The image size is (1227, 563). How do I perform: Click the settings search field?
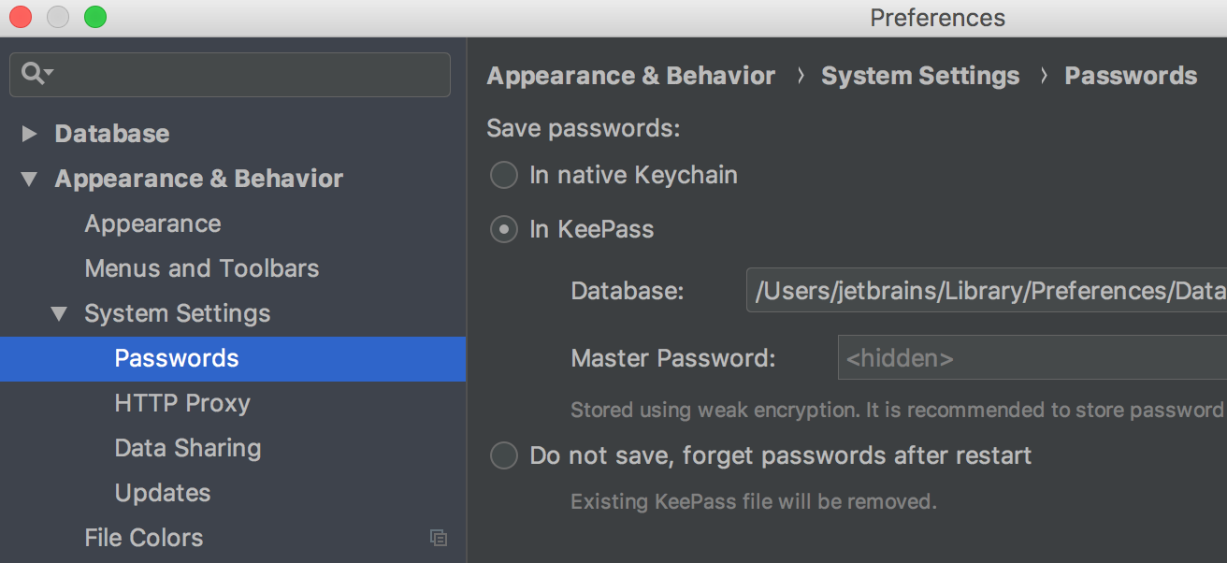(230, 74)
